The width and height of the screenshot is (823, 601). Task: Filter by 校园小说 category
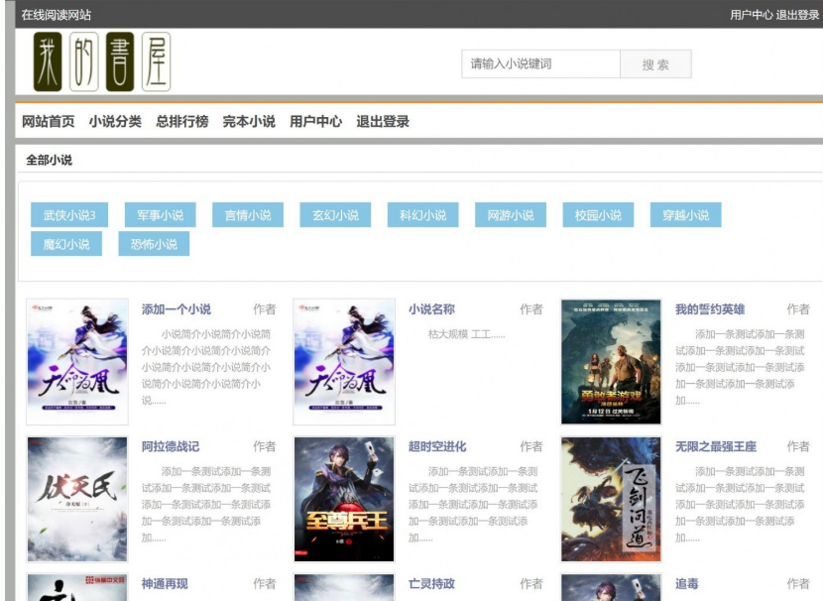(598, 215)
